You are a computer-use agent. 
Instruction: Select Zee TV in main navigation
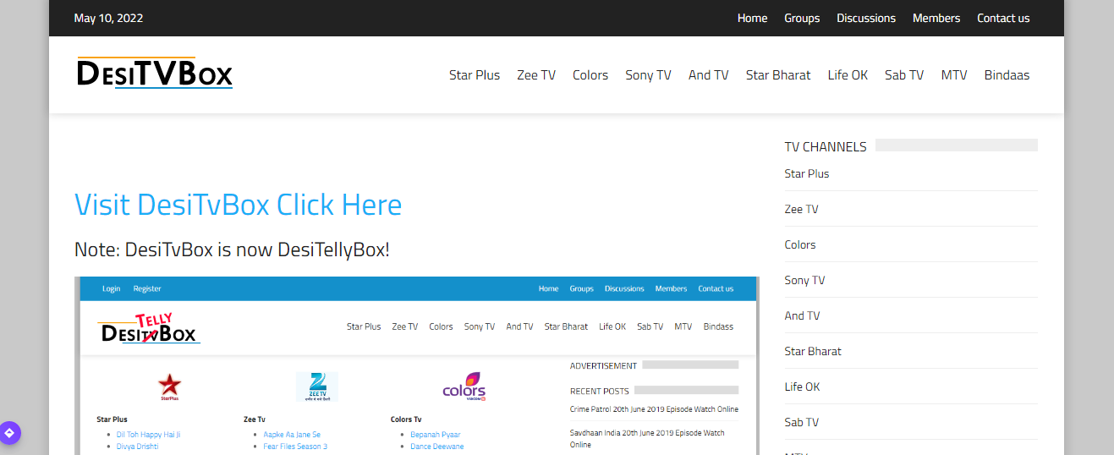[x=536, y=74]
